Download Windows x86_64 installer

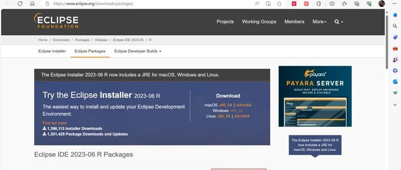[236, 110]
